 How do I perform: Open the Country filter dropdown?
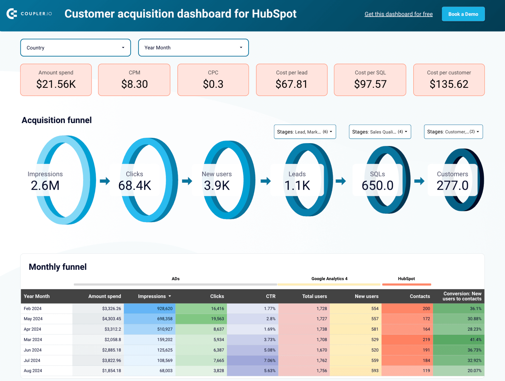76,48
